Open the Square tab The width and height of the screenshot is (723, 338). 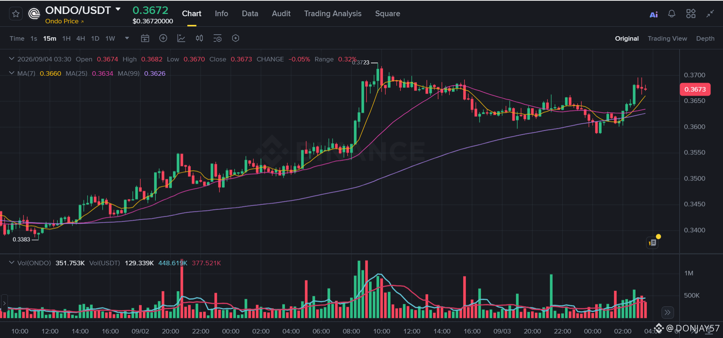click(388, 14)
